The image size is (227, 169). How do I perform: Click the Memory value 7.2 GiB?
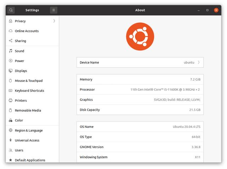pos(195,80)
